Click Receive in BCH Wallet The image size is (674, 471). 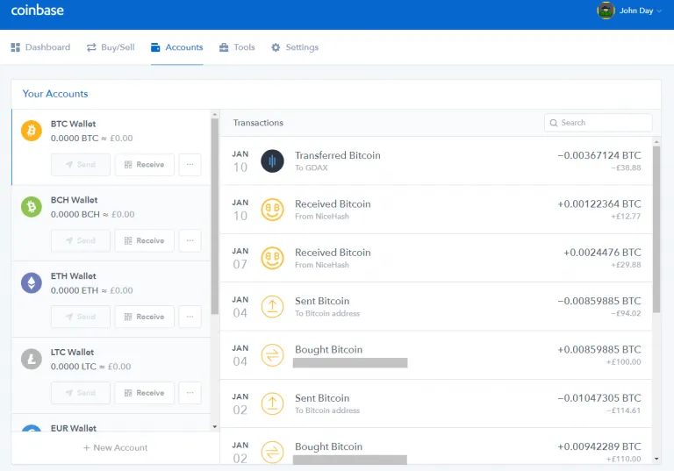[x=145, y=240]
